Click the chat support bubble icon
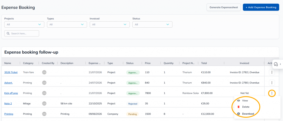The width and height of the screenshot is (283, 121). click(276, 64)
